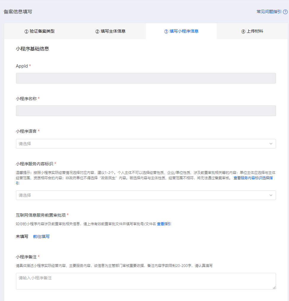Click the chevron arrow in 小程序服务内容标识 selector
Screen dimensions: 289x301
pyautogui.click(x=271, y=195)
